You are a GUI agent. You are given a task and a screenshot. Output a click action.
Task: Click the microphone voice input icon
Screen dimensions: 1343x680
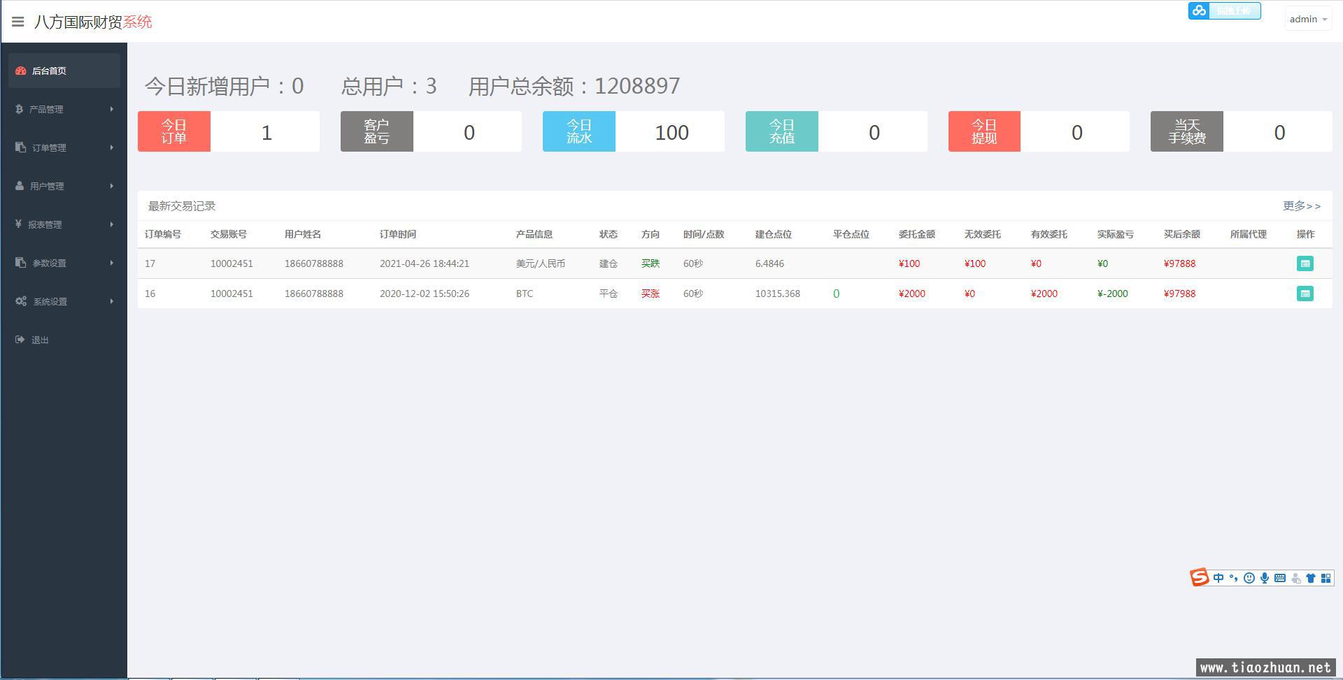pyautogui.click(x=1265, y=578)
